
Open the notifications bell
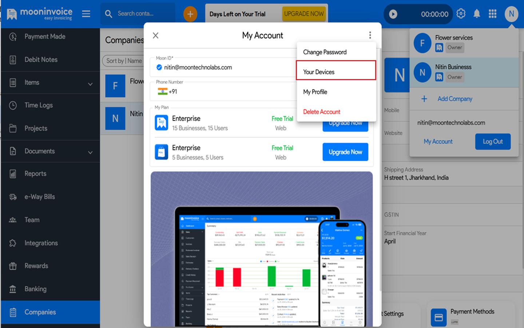pos(477,14)
